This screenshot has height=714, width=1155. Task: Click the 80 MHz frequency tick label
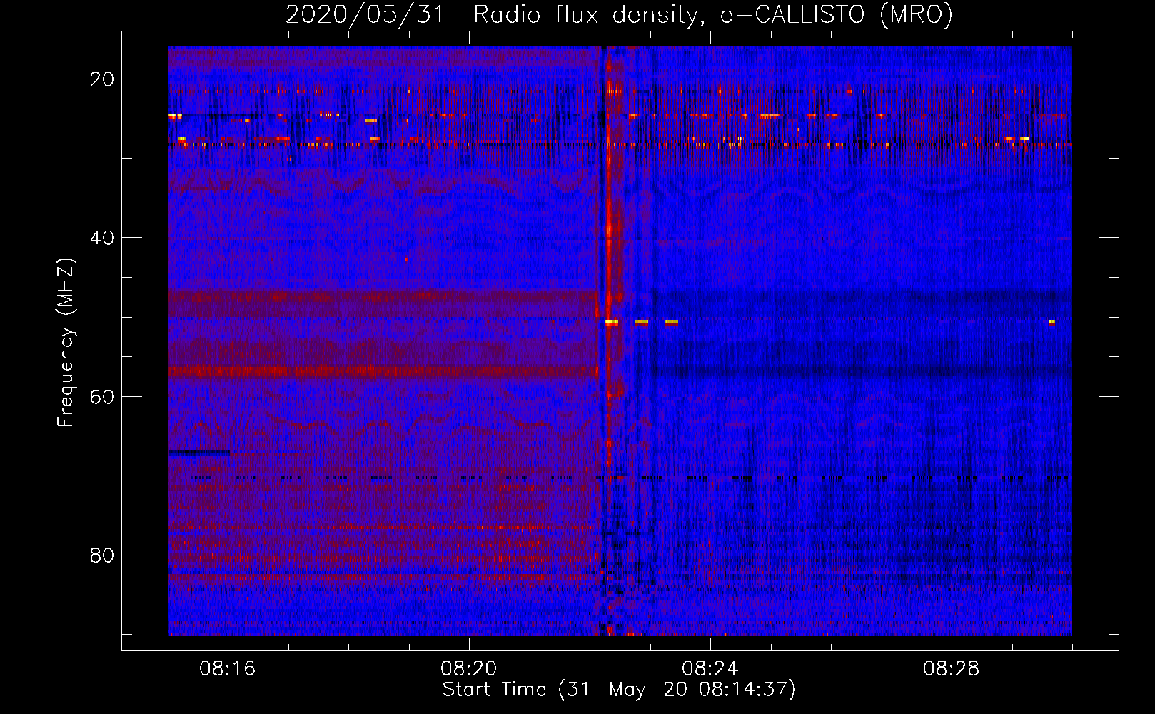(x=102, y=555)
